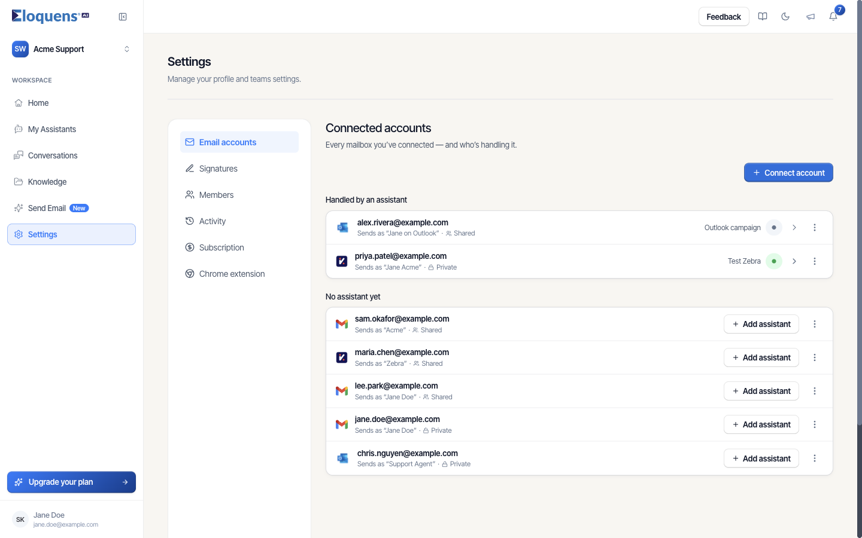
Task: Open more options for lee.park@example.com
Action: tap(815, 391)
